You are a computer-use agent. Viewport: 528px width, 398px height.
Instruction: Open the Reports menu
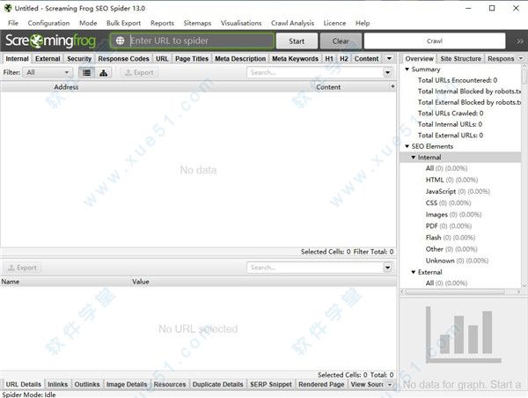pos(162,23)
